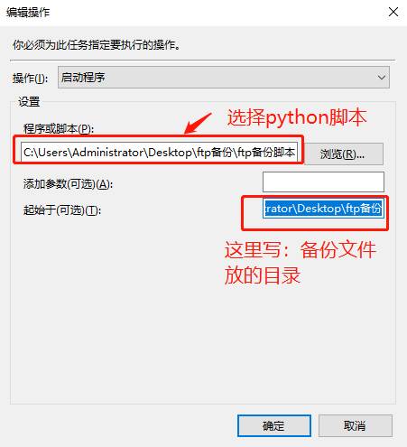Click the red 选择python脚本 annotation

click(x=297, y=117)
